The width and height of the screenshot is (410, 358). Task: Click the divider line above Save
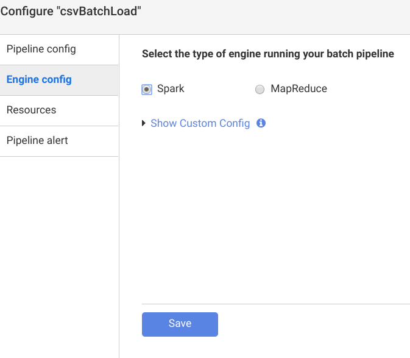[x=275, y=304]
